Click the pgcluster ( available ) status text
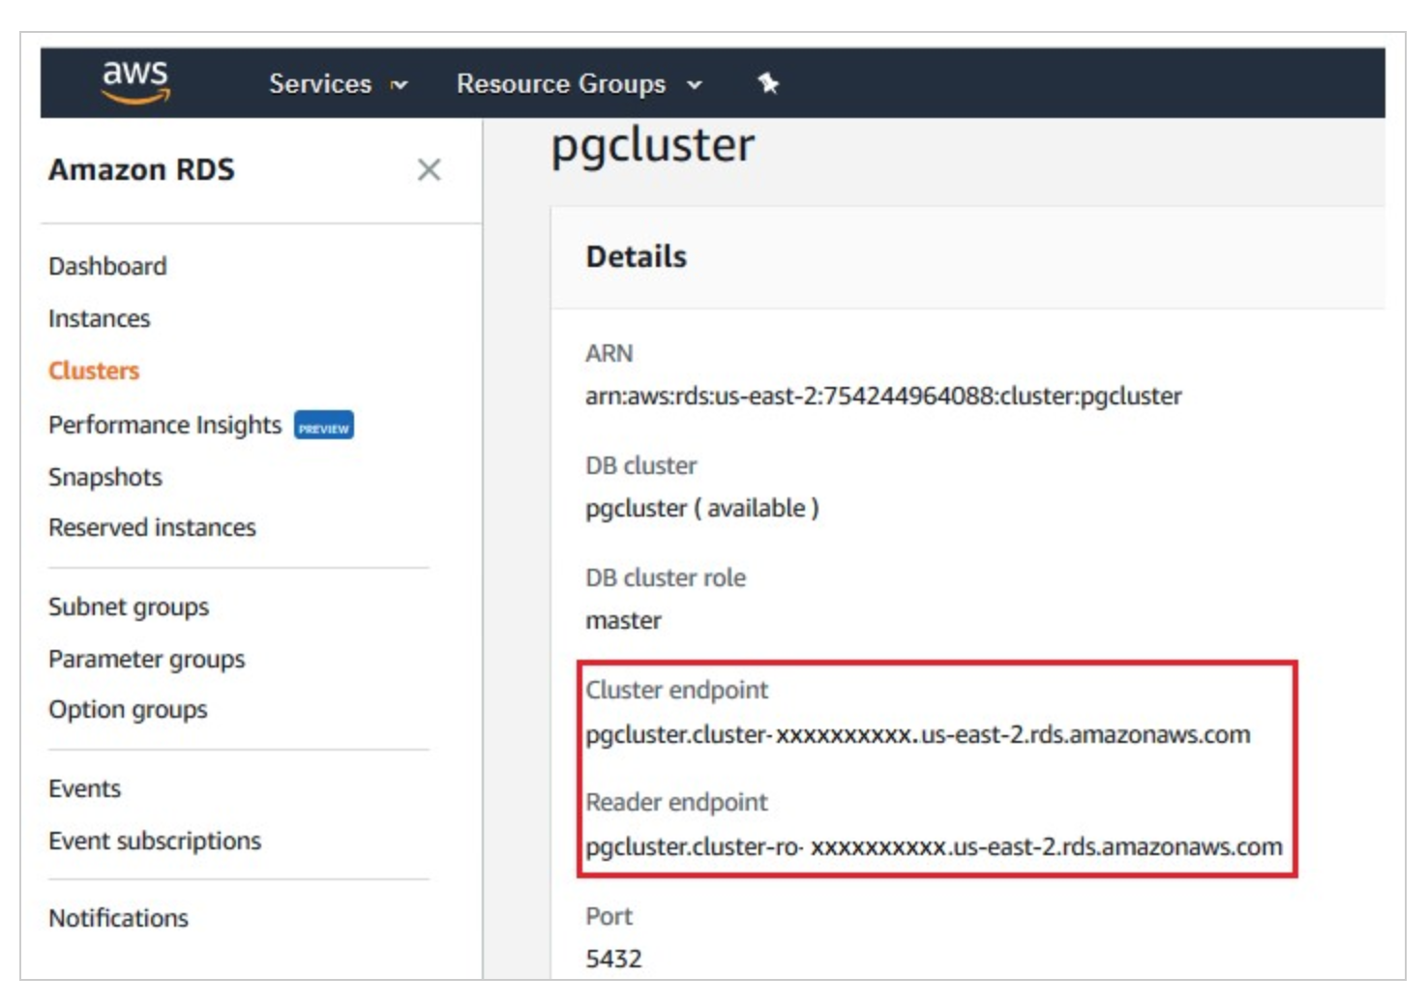This screenshot has width=1428, height=1006. pos(702,509)
